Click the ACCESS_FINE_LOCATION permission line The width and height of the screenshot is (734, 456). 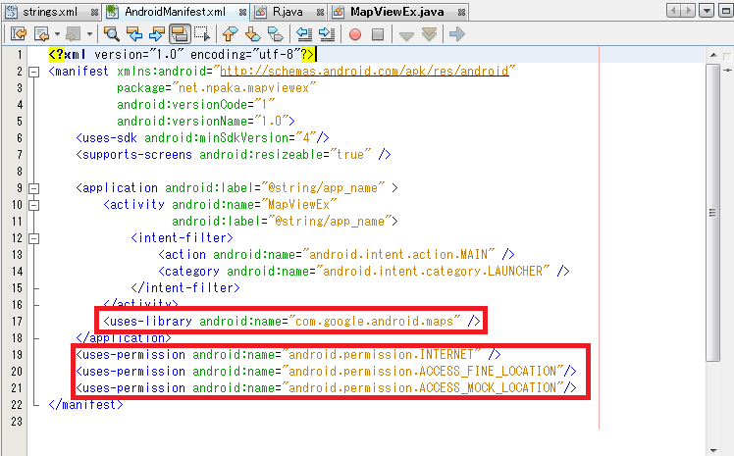click(x=326, y=371)
